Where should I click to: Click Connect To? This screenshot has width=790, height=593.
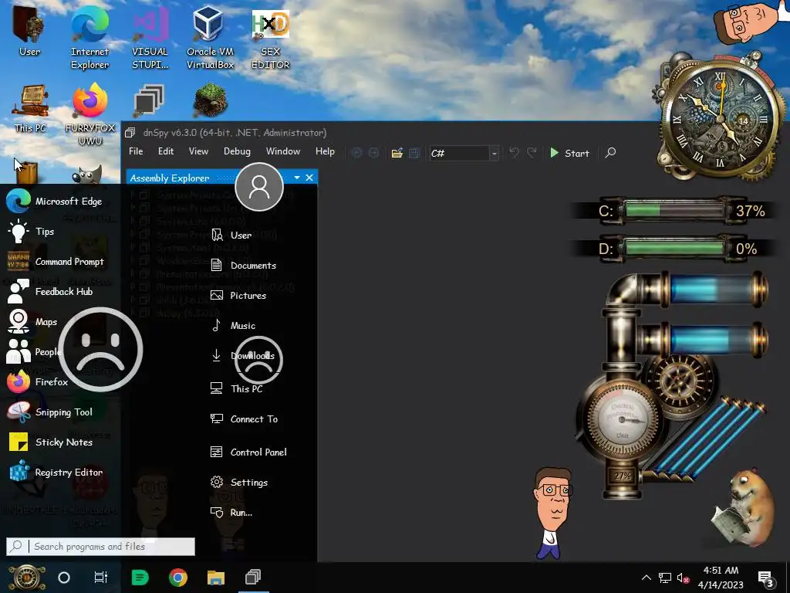click(244, 419)
